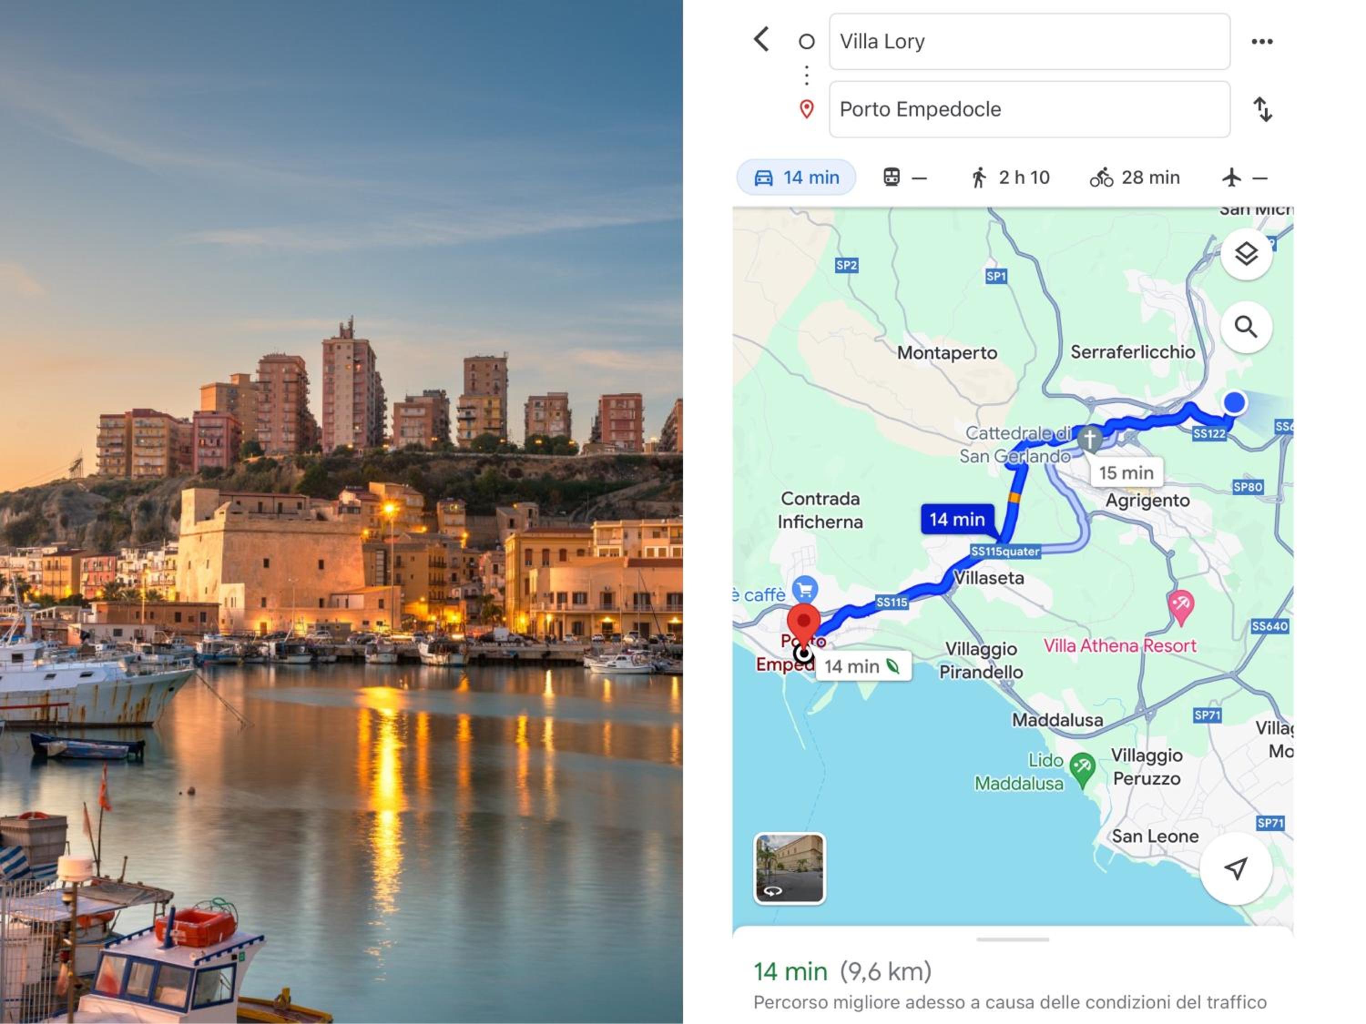Tap the Montaperto label
Viewport: 1366px width, 1024px height.
tap(947, 353)
